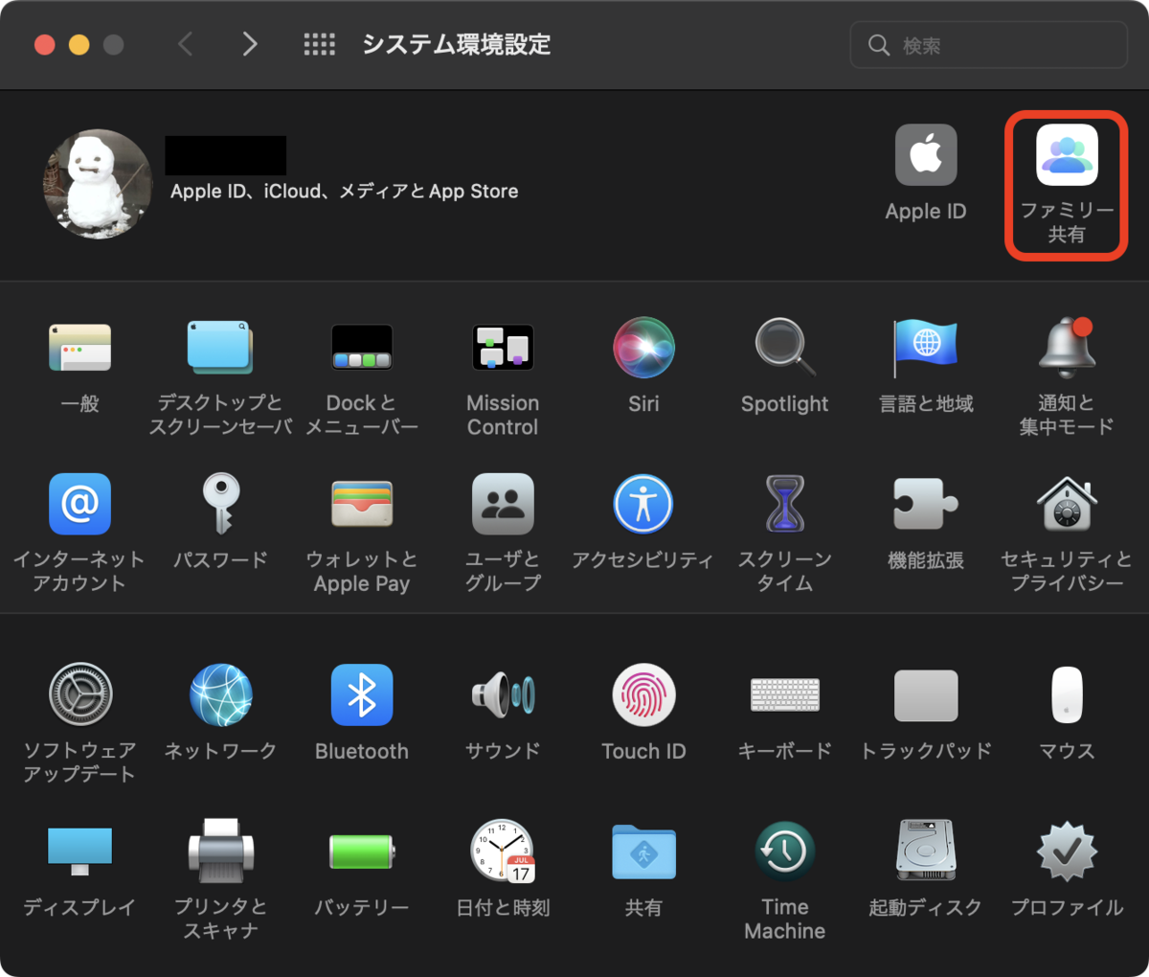Viewport: 1149px width, 977px height.
Task: Go forward with the right arrow button
Action: [250, 44]
